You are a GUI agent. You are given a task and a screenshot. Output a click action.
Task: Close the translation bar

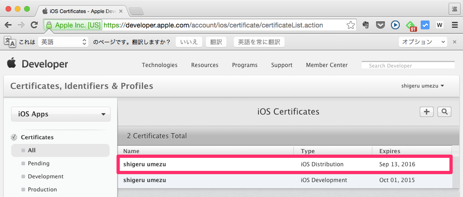455,42
